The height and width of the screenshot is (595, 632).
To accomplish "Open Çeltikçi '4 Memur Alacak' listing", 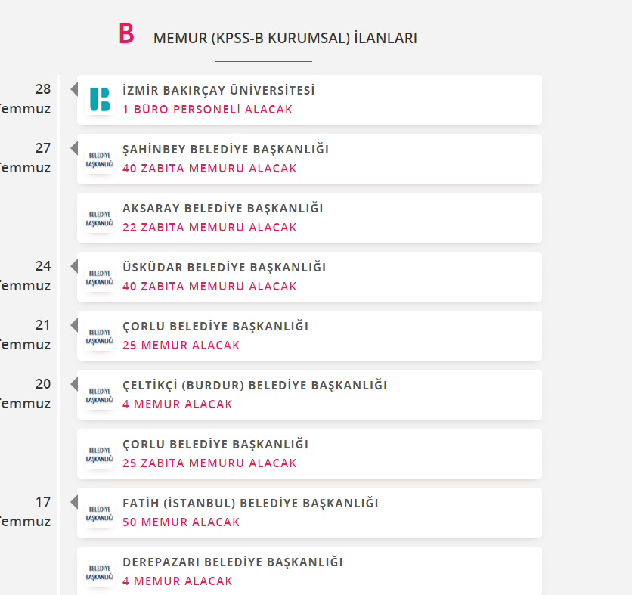I will tap(178, 404).
